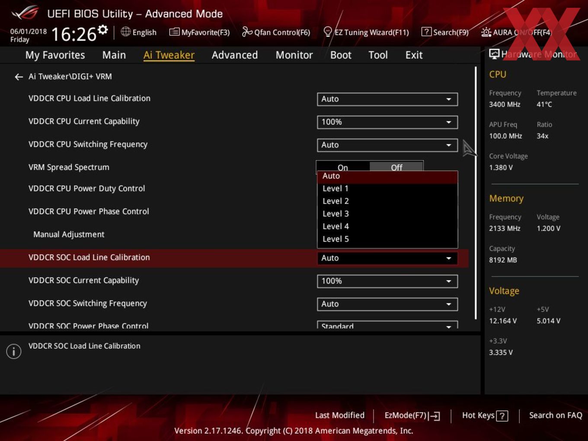Screen dimensions: 588x441
Task: Set VRM Spread Spectrum to Off
Action: point(396,166)
